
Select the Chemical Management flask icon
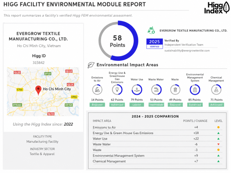(x=216, y=90)
